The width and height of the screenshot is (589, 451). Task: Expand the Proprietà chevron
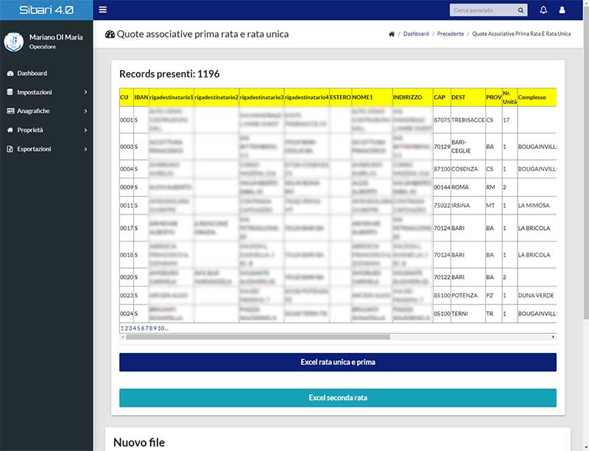tap(85, 130)
